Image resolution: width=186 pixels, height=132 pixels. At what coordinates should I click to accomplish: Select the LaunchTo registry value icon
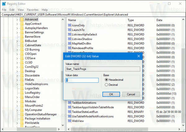pos(69,30)
